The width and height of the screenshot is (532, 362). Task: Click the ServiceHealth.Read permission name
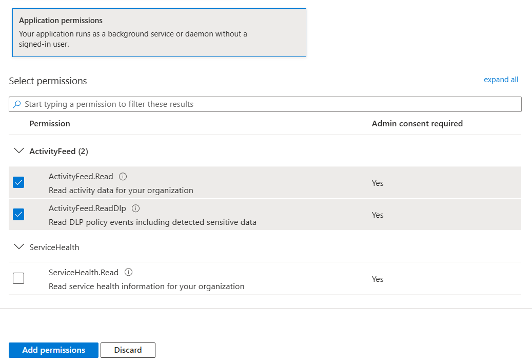click(84, 273)
